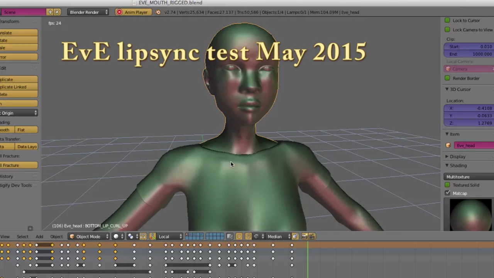Click the Local Camera field
494x278 pixels.
469,69
